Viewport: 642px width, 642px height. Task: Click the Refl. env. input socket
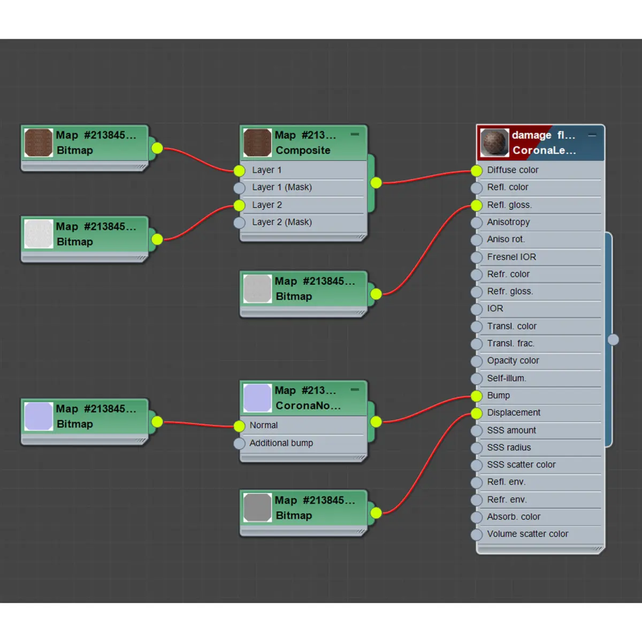[477, 483]
